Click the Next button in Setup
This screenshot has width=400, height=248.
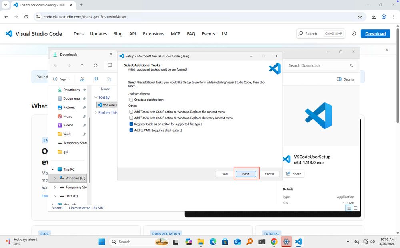246,174
